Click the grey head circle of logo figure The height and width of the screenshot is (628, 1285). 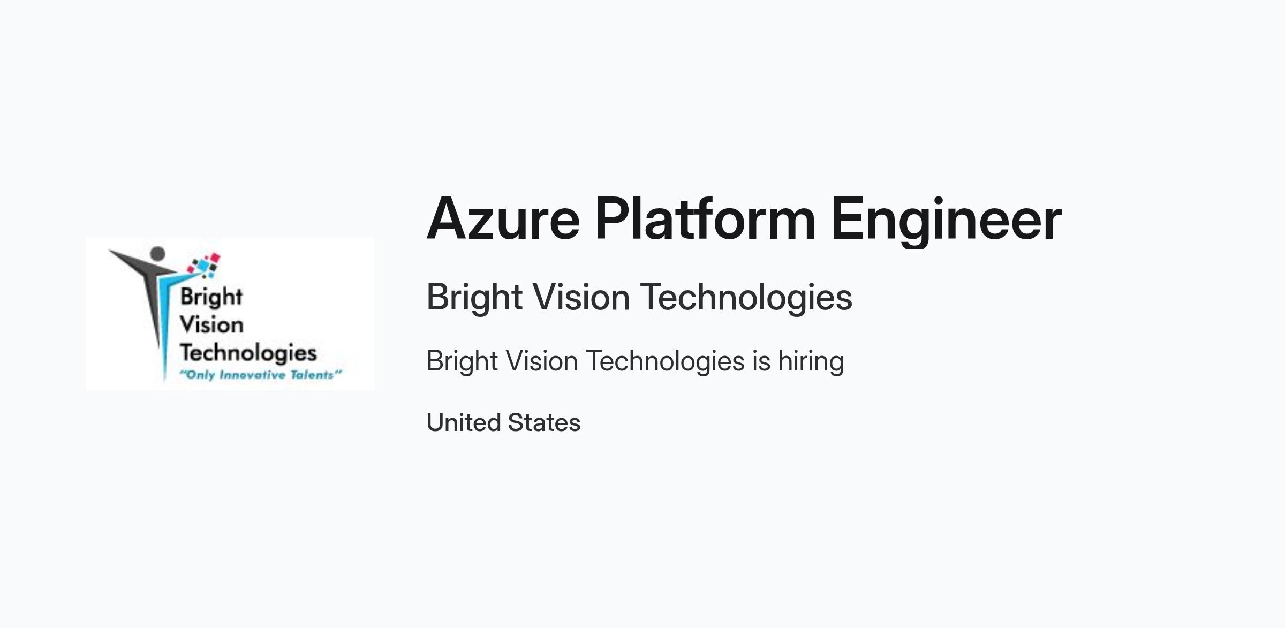pyautogui.click(x=157, y=254)
